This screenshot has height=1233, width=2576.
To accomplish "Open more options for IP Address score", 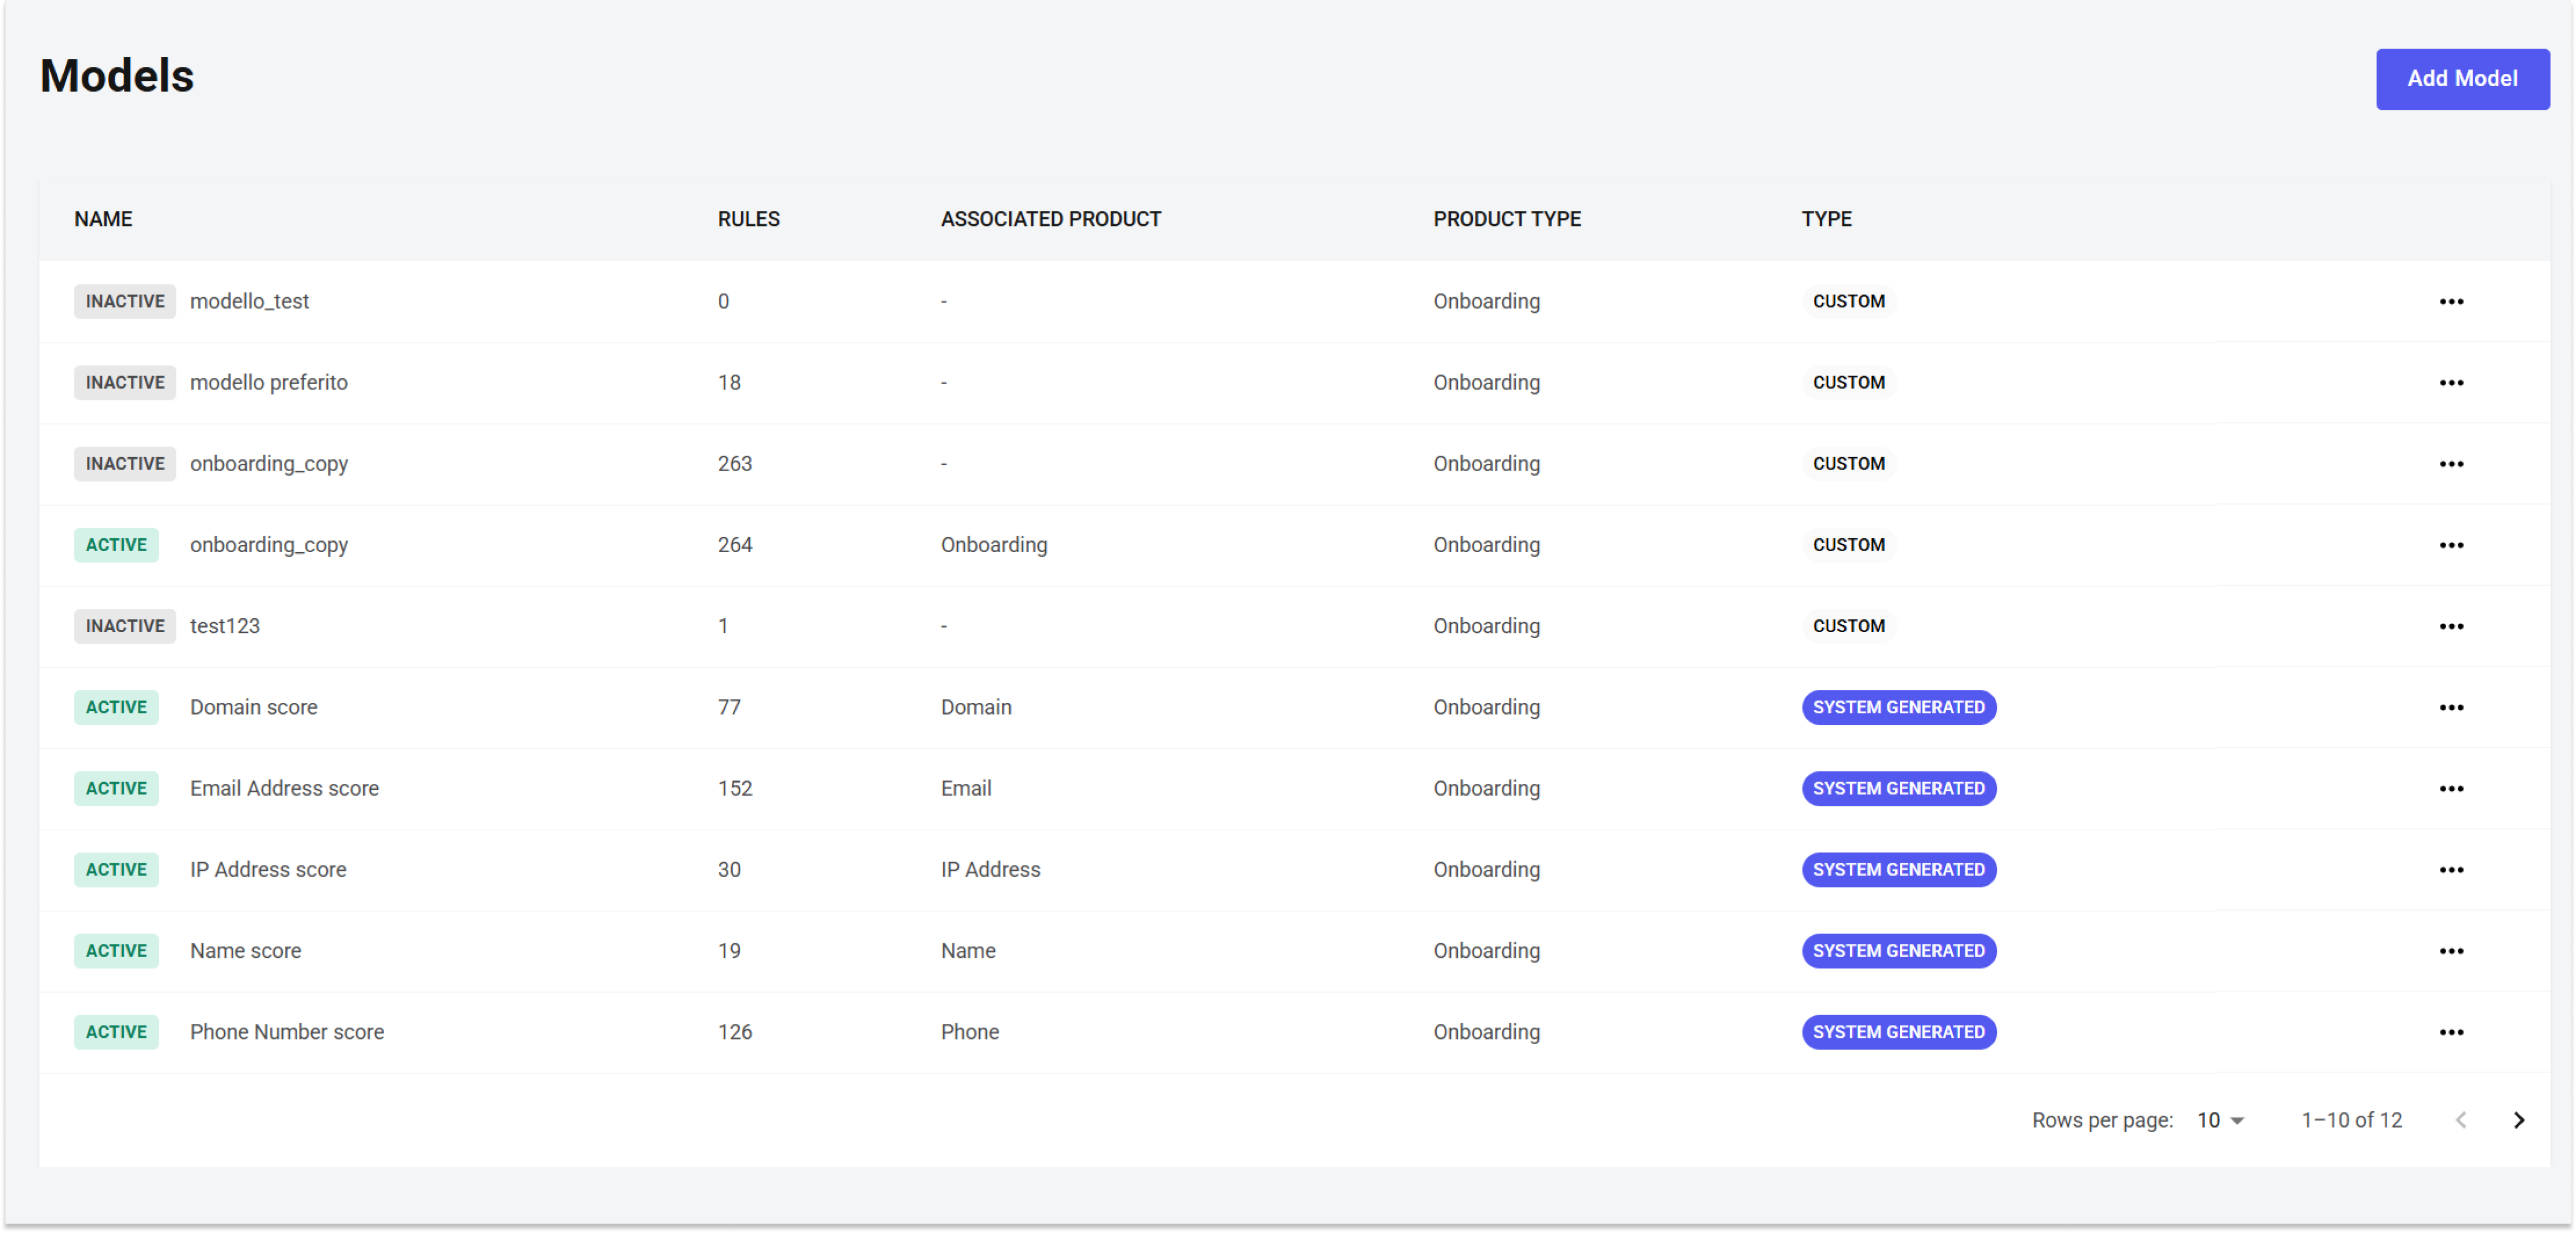I will pyautogui.click(x=2450, y=869).
